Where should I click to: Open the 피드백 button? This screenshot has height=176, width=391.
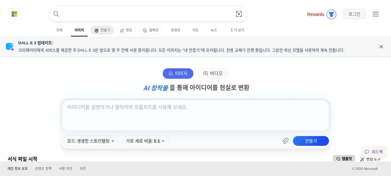point(374,152)
